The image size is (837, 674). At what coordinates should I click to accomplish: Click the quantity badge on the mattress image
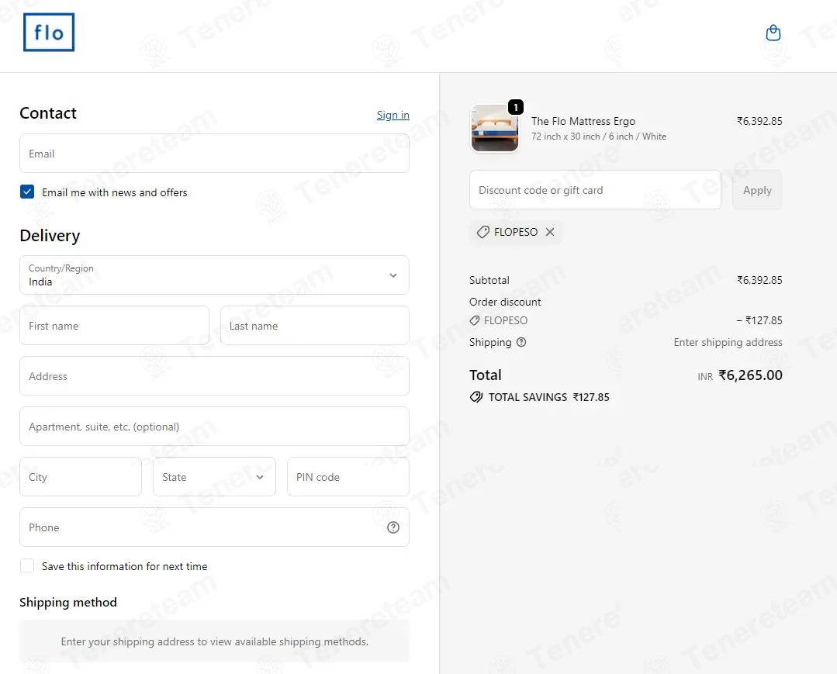click(x=516, y=107)
